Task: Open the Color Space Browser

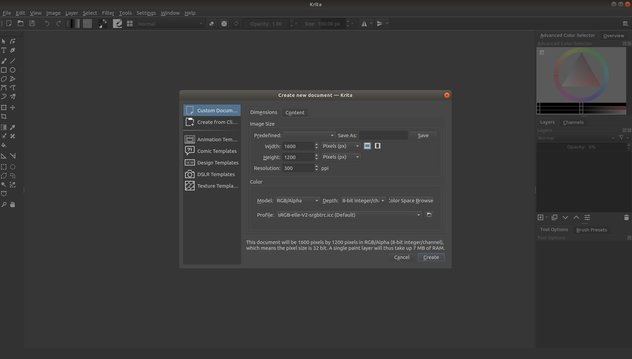Action: click(x=411, y=201)
